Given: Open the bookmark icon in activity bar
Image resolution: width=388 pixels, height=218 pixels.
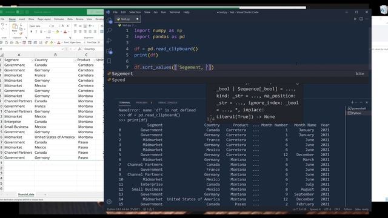Looking at the screenshot, I should pyautogui.click(x=109, y=61).
